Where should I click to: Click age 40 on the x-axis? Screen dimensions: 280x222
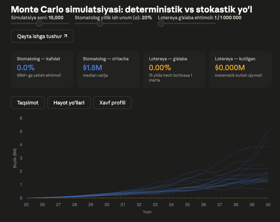(x=268, y=205)
